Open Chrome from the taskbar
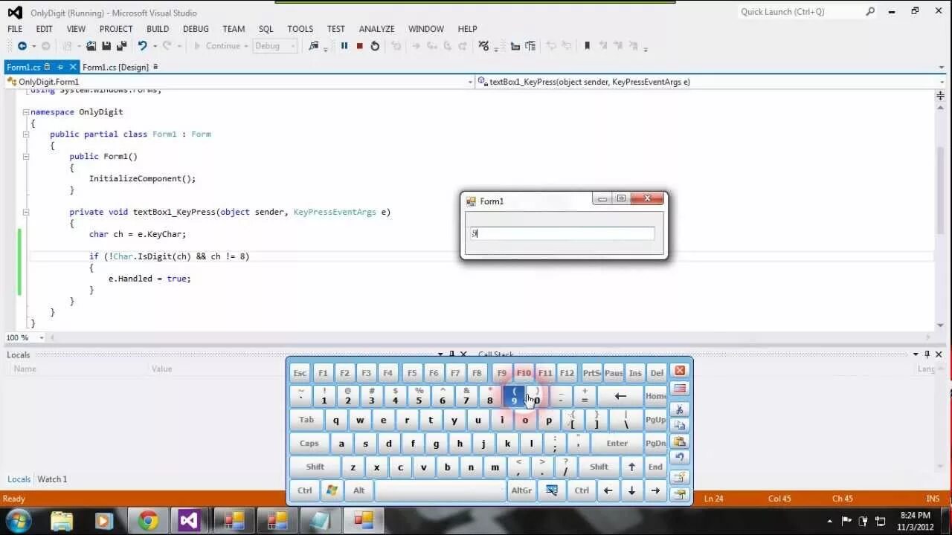This screenshot has width=952, height=535. click(x=148, y=520)
